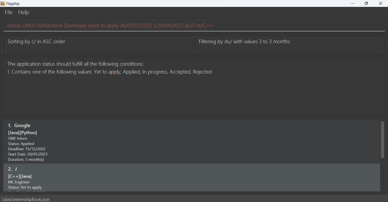
Task: Minimize the Flagship window
Action: click(x=352, y=3)
